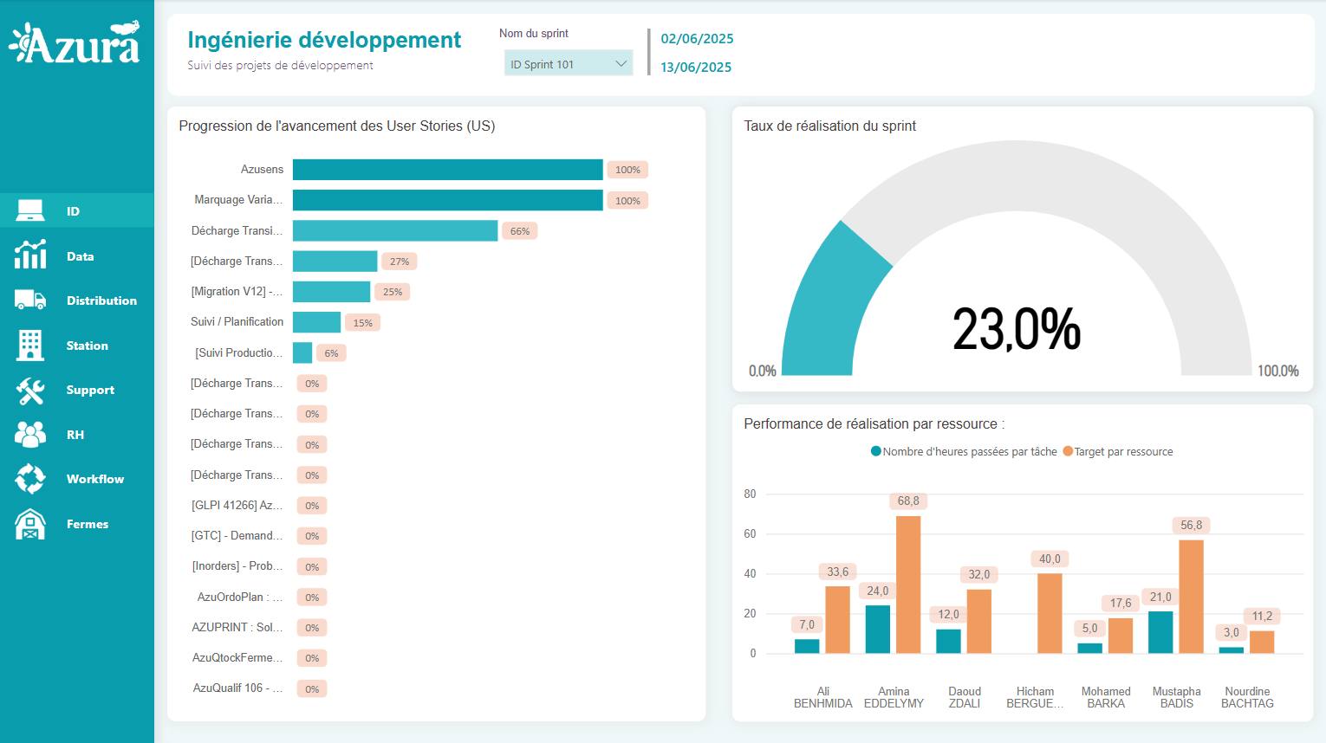Screen dimensions: 1326x743
Task: Open the Support tools icon
Action: [30, 391]
